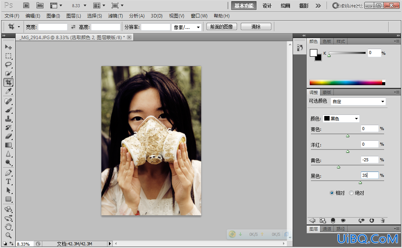This screenshot has width=402, height=248.
Task: Select the Lasso tool
Action: click(8, 65)
